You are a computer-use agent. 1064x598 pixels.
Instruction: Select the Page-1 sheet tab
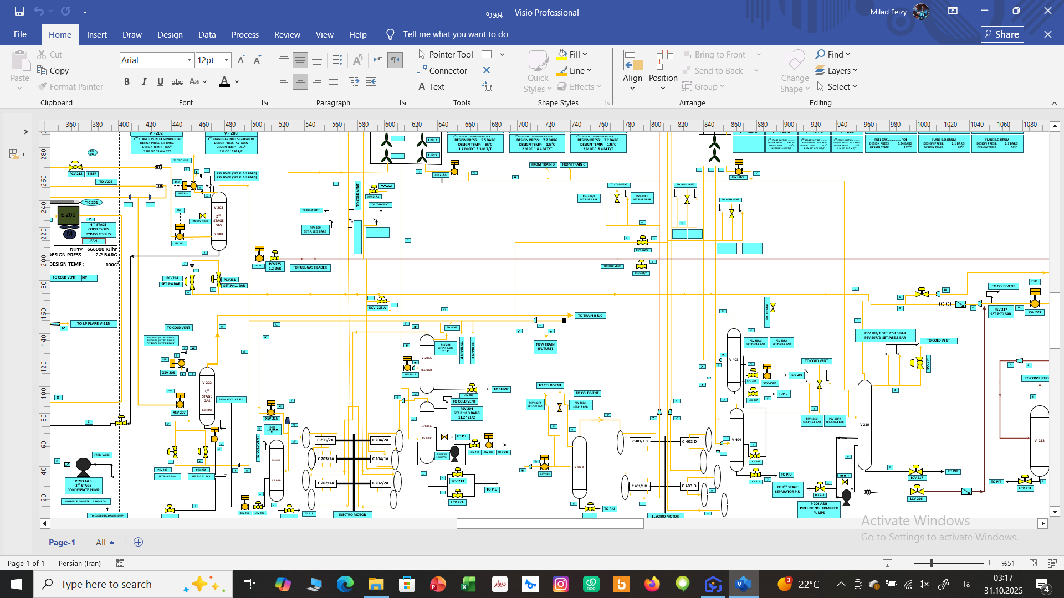coord(62,542)
